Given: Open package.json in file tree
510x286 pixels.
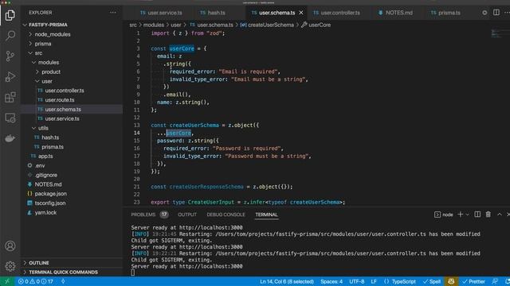Looking at the screenshot, I should point(72,194).
